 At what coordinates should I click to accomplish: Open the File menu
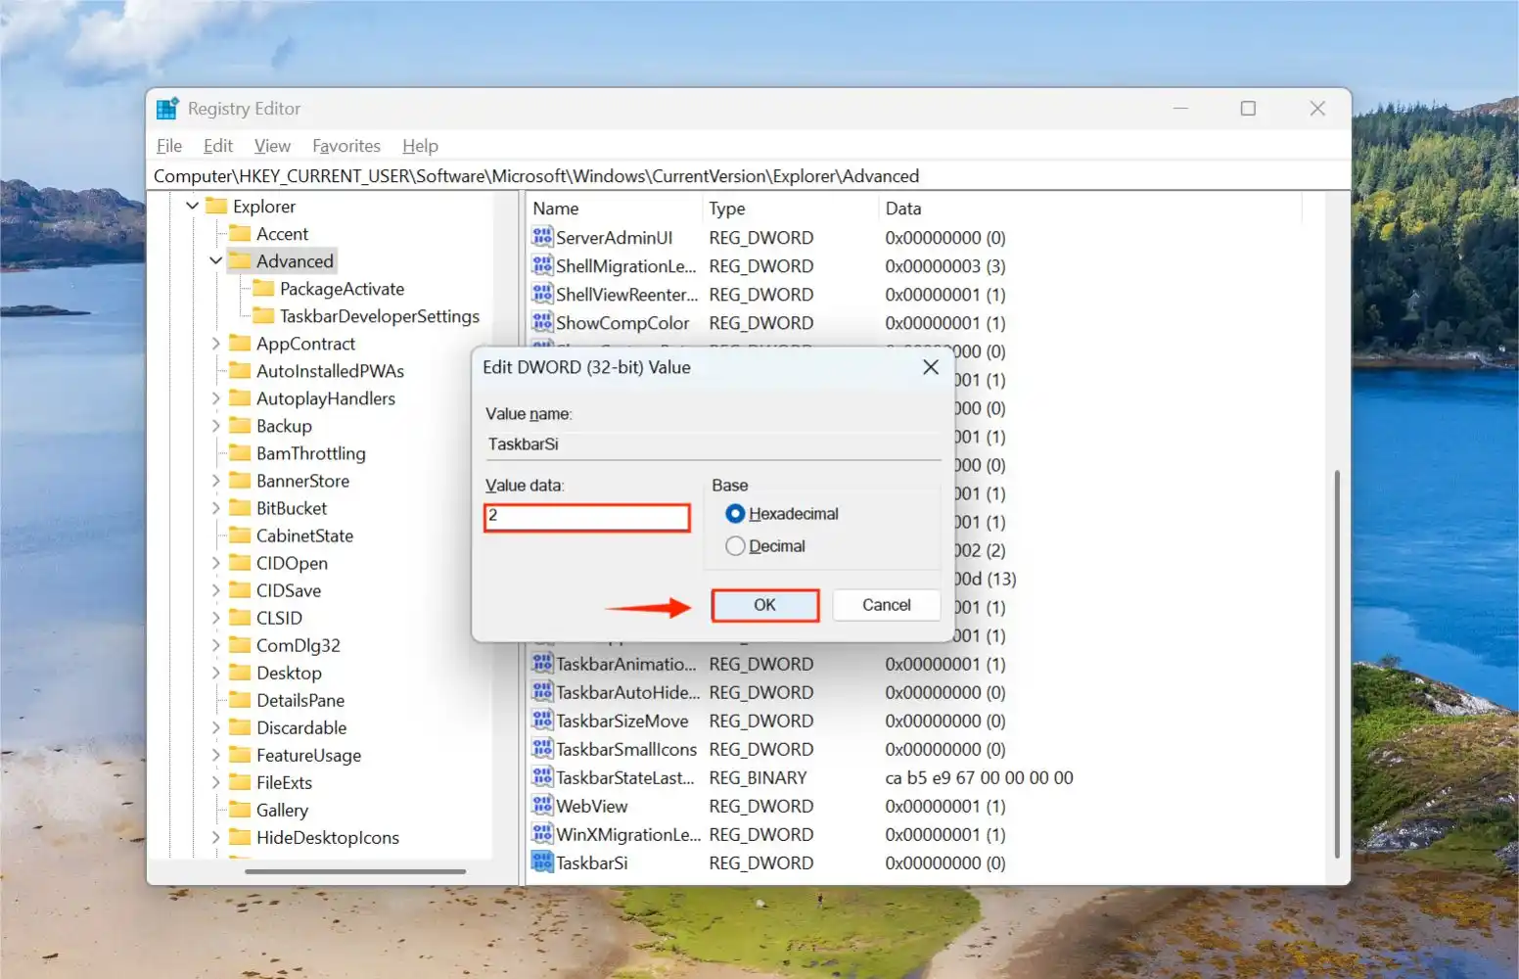coord(169,145)
